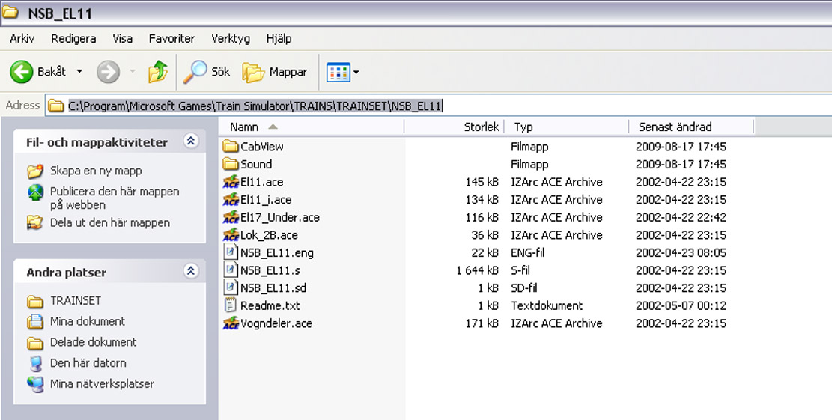Collapse the Andra platser panel
This screenshot has height=420, width=832.
[190, 270]
